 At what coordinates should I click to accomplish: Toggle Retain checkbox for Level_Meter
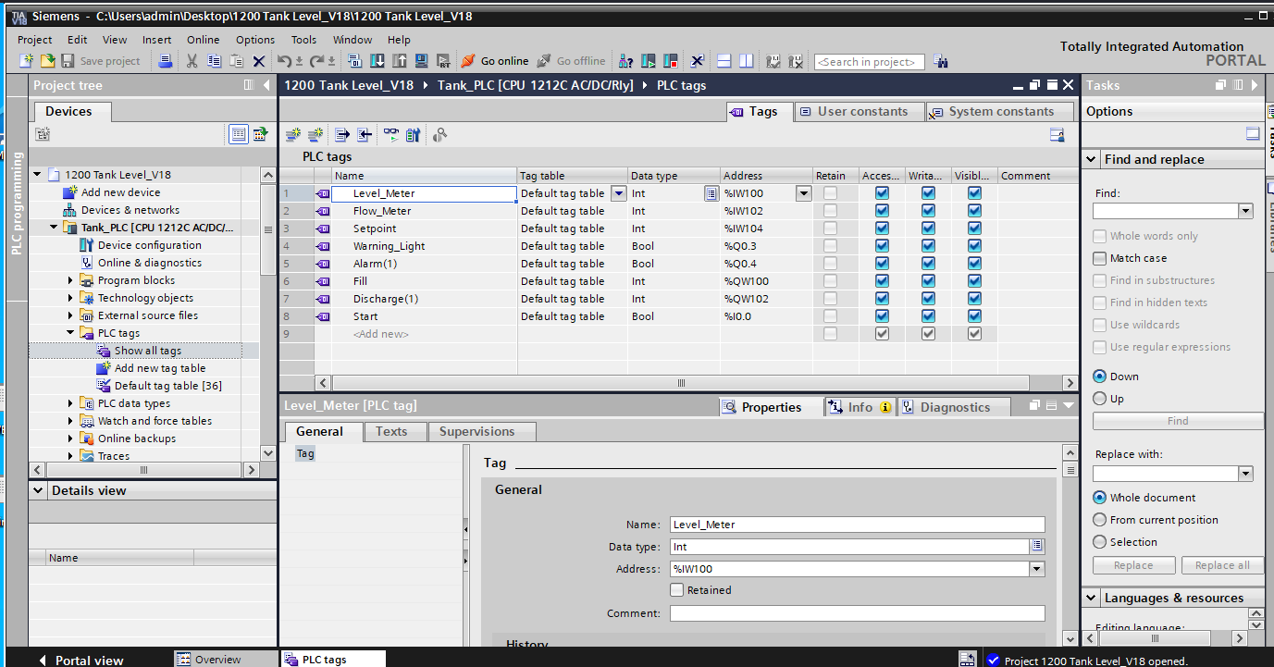click(x=831, y=193)
